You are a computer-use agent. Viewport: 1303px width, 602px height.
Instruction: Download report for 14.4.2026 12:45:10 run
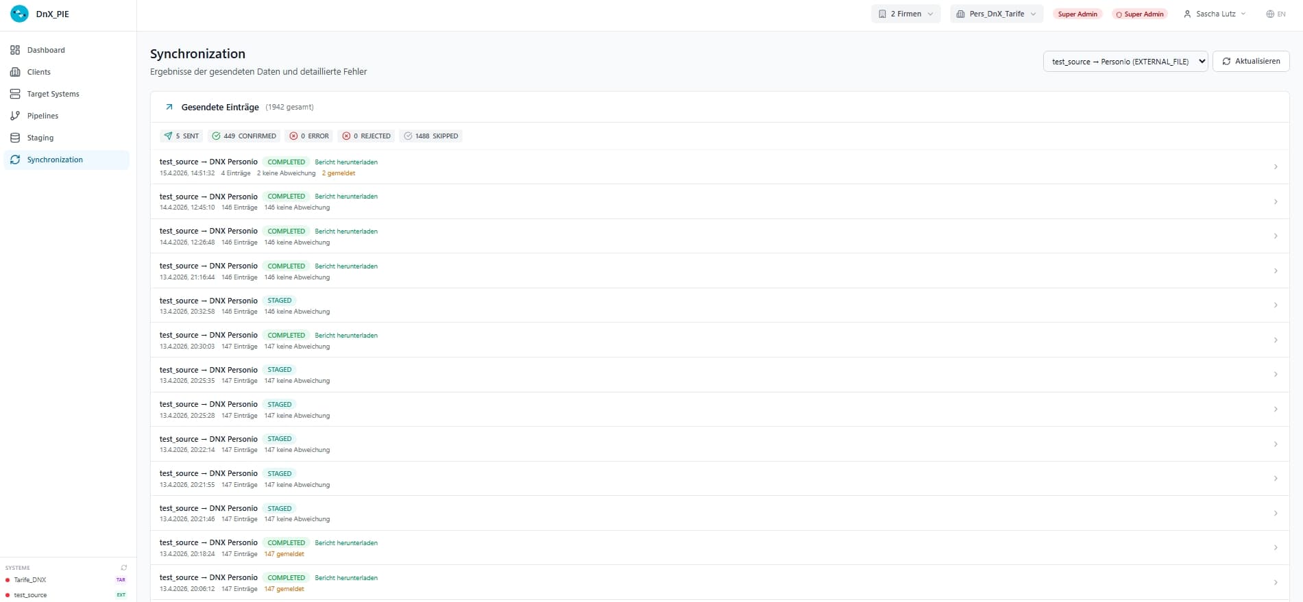[x=346, y=197]
